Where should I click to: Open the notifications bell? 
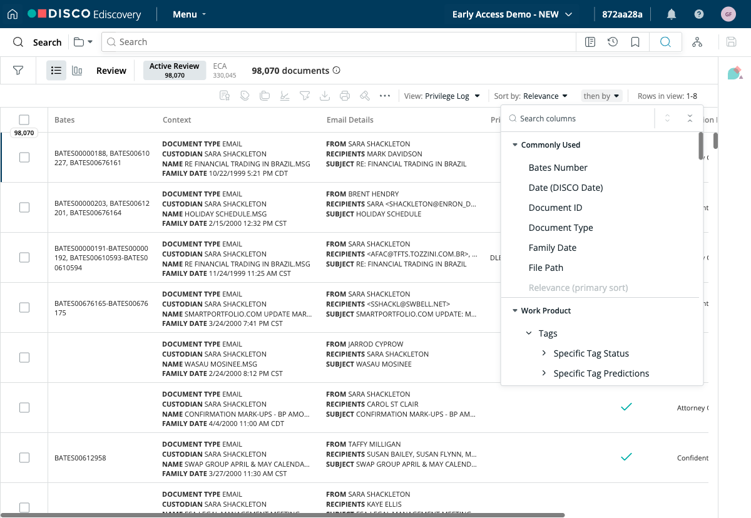pyautogui.click(x=672, y=14)
